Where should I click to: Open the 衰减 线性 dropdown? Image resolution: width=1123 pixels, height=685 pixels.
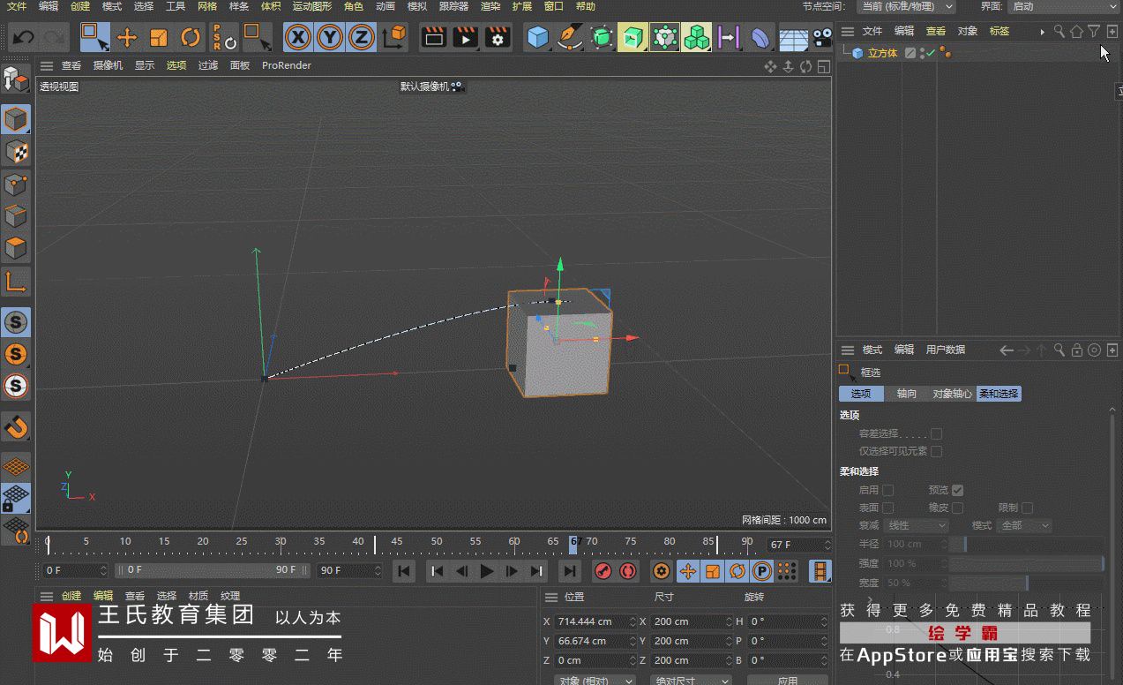coord(917,525)
